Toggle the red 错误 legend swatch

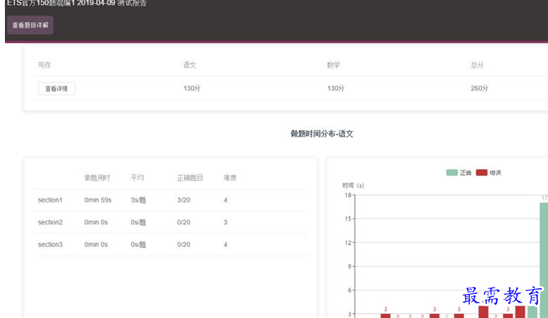click(481, 173)
